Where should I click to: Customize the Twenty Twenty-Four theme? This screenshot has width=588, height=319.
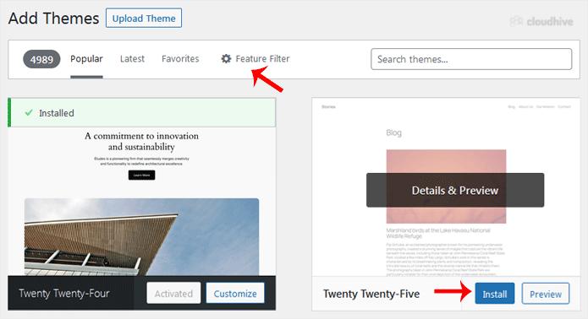click(x=235, y=294)
